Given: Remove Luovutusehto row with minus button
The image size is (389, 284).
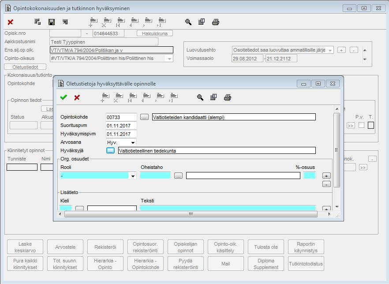Looking at the screenshot, I should (354, 50).
